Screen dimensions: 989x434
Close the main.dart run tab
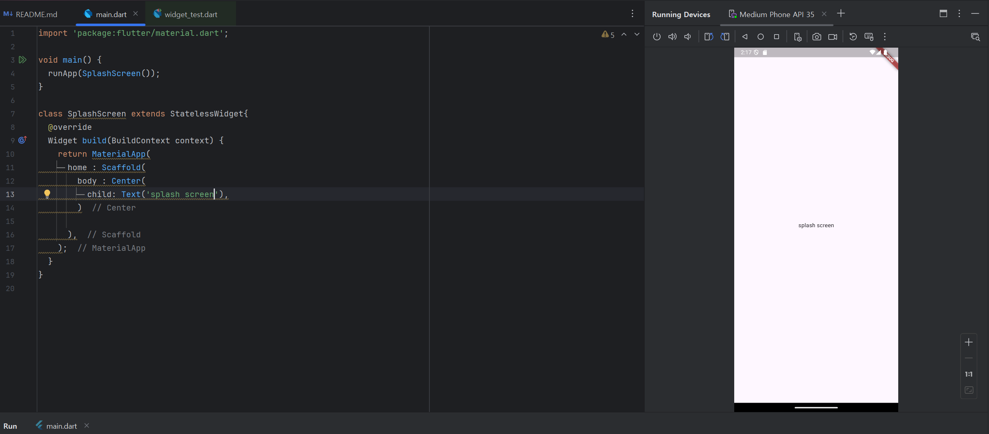87,425
